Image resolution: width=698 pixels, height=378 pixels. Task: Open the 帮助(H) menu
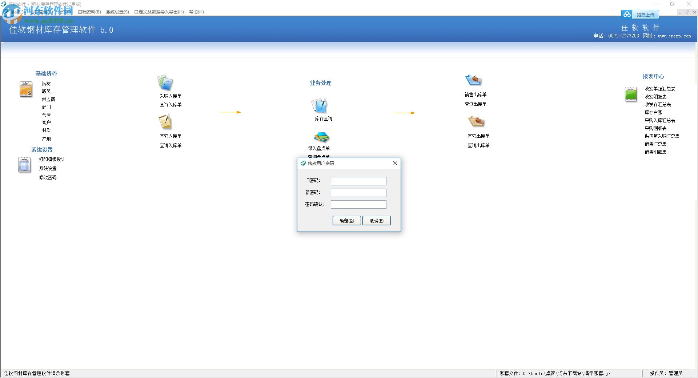pos(196,12)
